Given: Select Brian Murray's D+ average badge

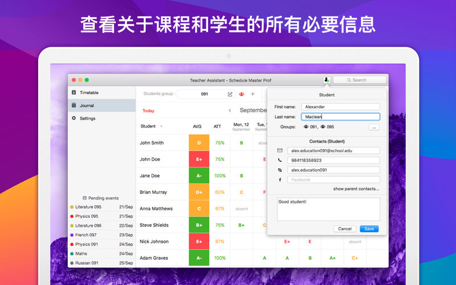Looking at the screenshot, I should (199, 192).
